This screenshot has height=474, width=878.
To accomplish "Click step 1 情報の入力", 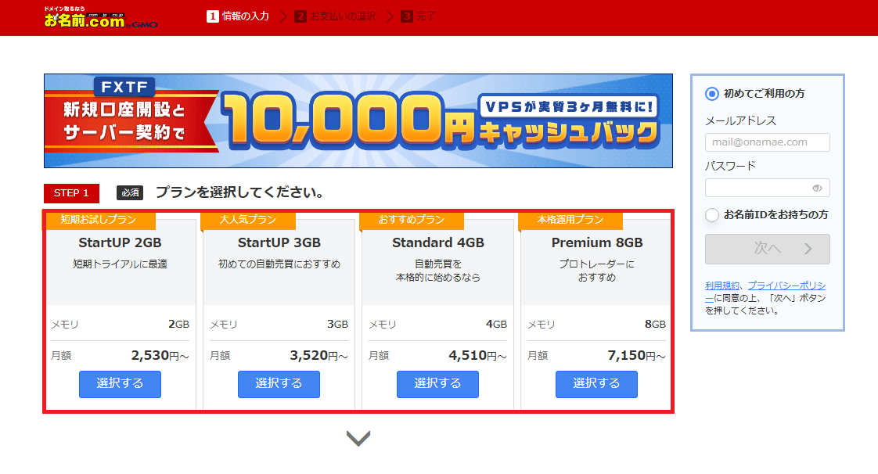I will pos(238,16).
